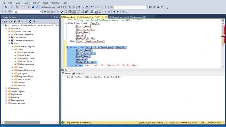
Task: Decrease indent of selected lines
Action: 114,12
